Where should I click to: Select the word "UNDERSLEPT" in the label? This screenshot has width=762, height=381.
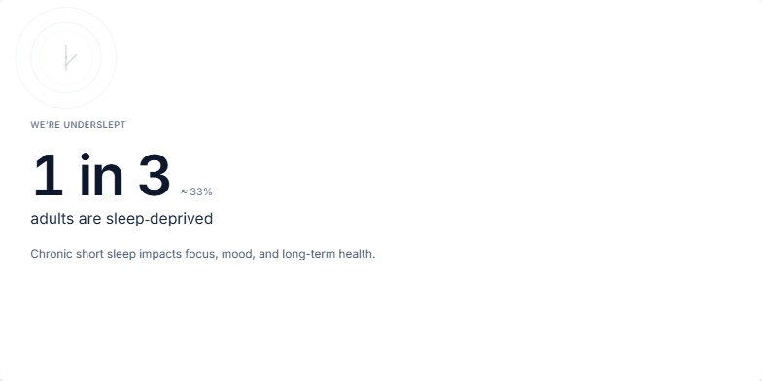[95, 125]
